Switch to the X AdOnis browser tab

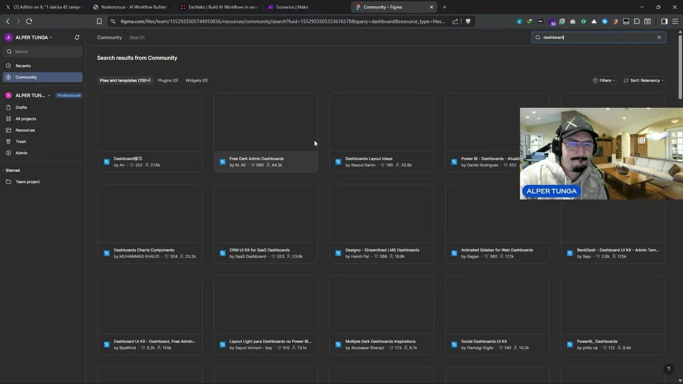[44, 7]
